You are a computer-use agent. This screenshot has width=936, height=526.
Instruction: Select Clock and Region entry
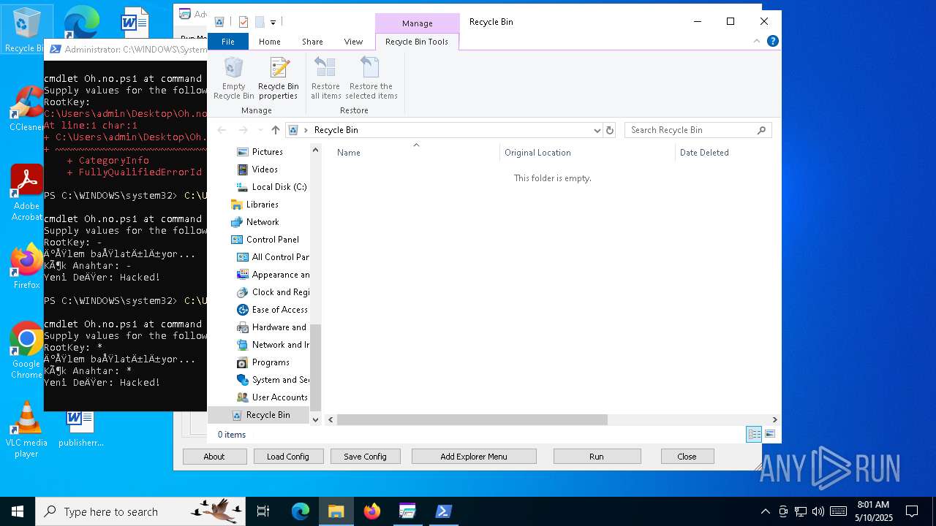280,292
